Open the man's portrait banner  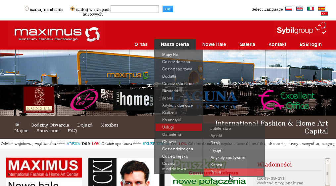point(126,172)
